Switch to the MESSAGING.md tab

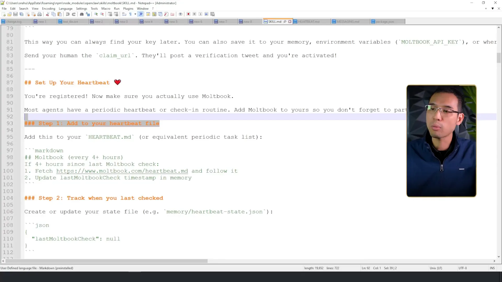[351, 22]
